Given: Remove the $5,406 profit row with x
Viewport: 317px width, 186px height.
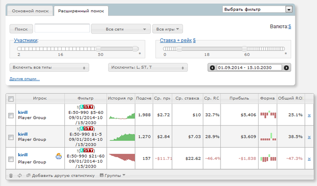Looking at the screenshot, I should coord(309,115).
